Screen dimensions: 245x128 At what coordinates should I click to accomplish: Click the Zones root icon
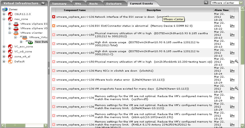coord(5,9)
